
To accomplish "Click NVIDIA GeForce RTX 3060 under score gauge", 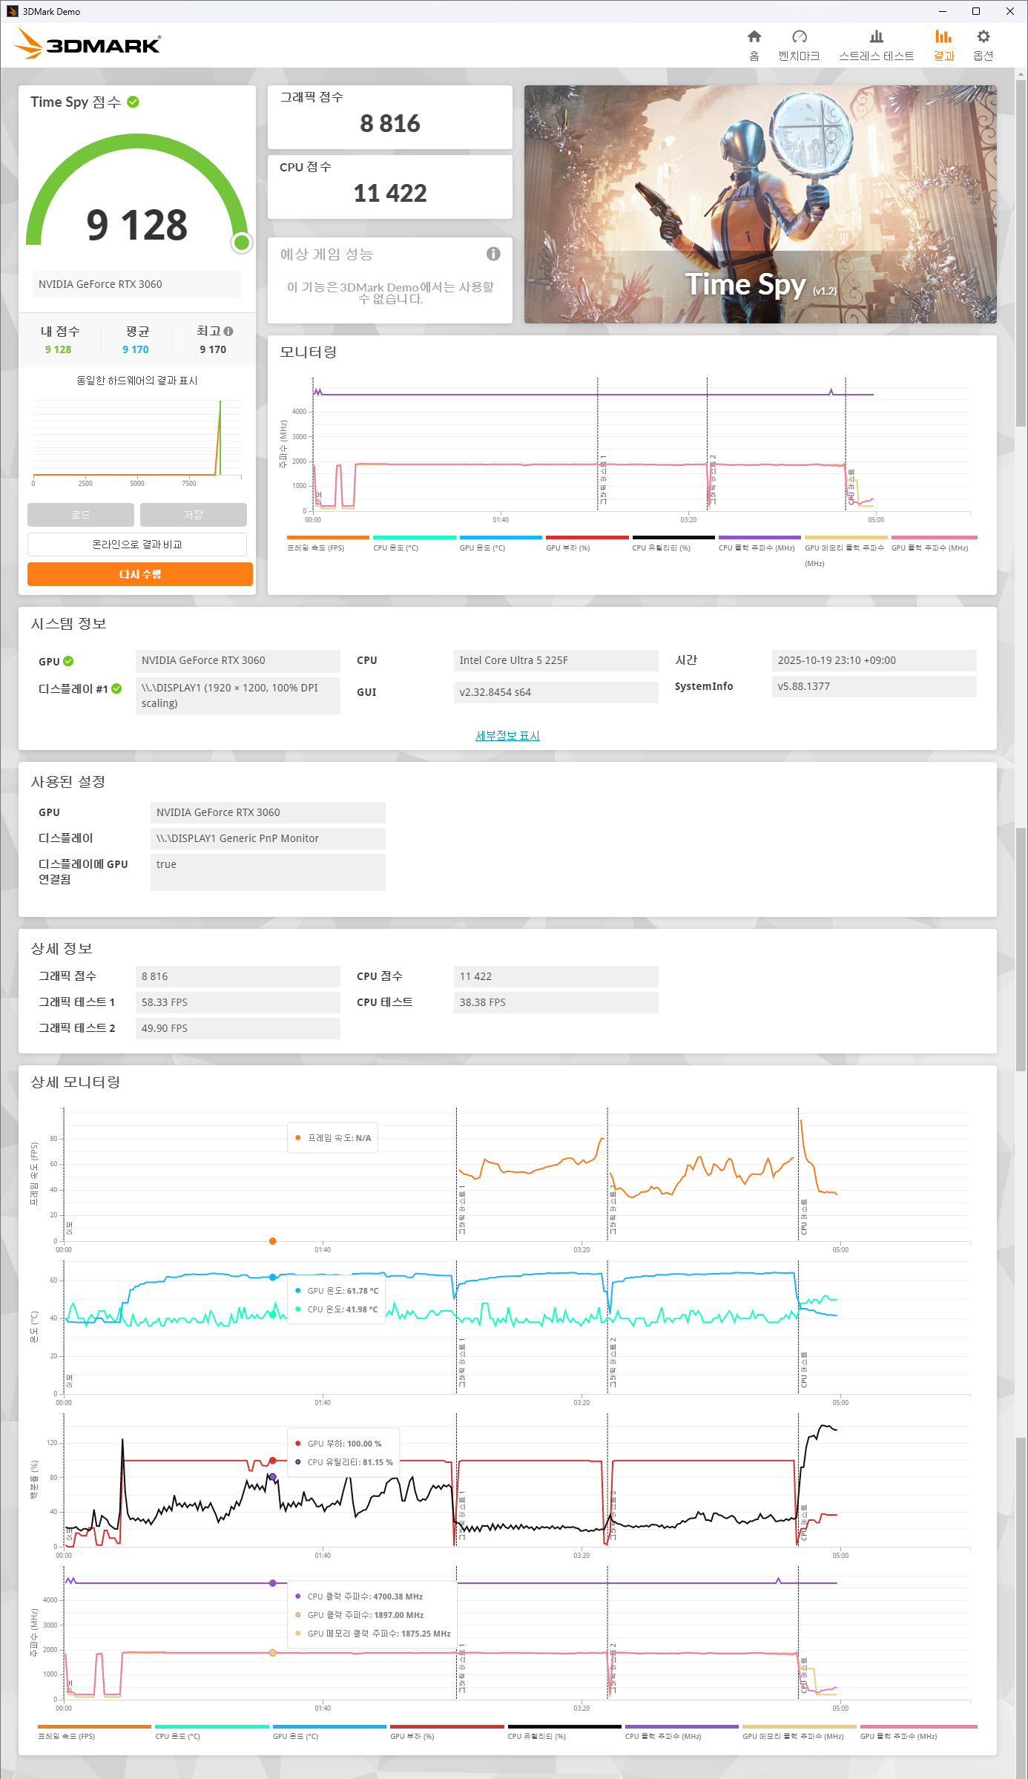I will pyautogui.click(x=136, y=284).
